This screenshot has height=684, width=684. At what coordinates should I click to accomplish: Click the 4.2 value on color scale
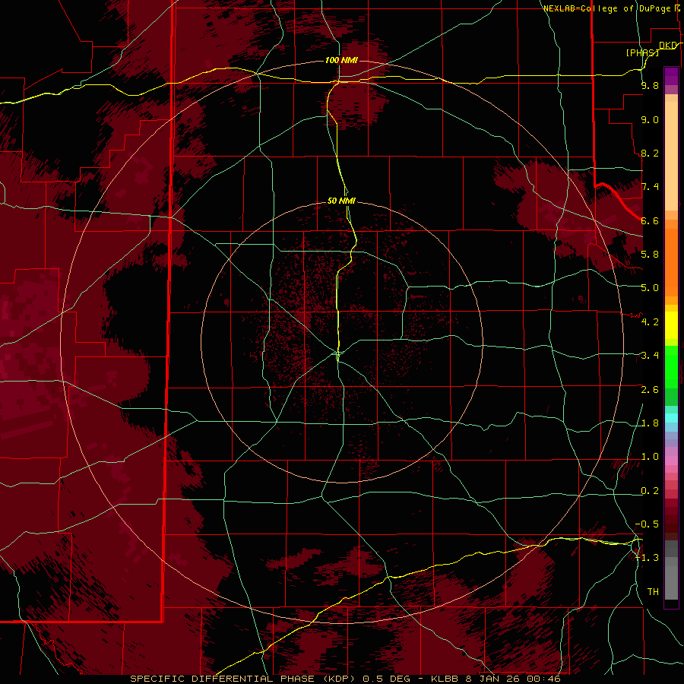pyautogui.click(x=650, y=321)
